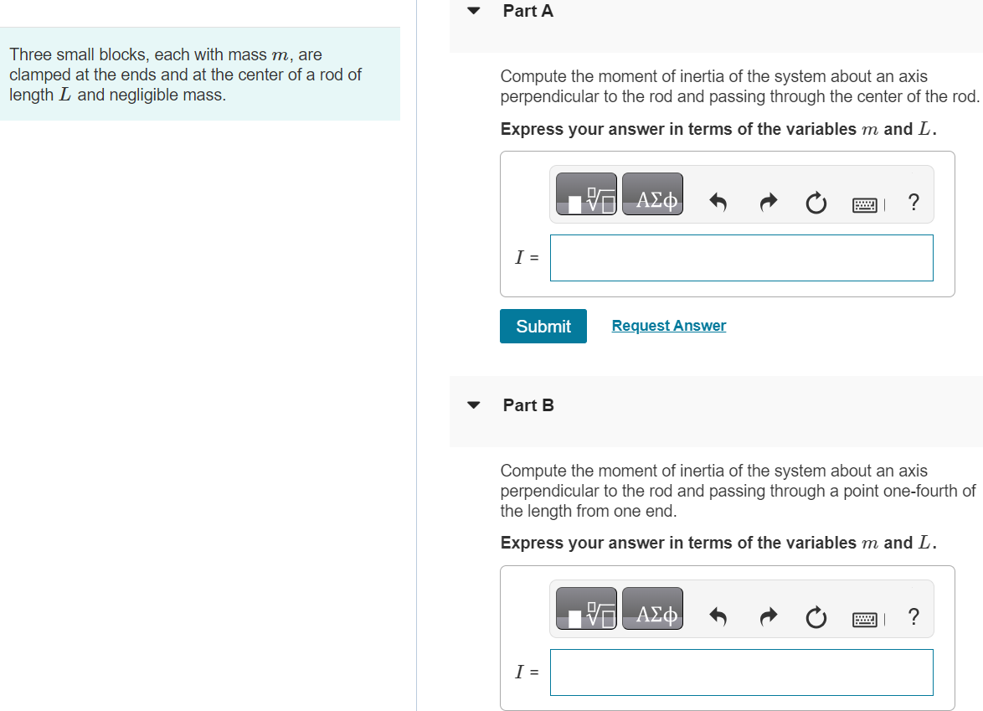Focus the Part B answer input box
The height and width of the screenshot is (711, 983).
pos(742,672)
